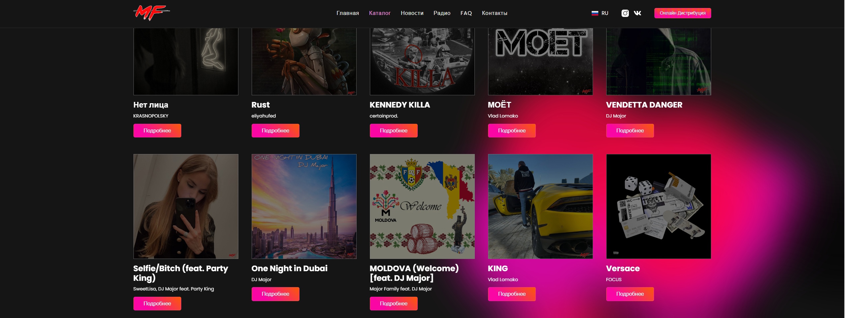Select the Russian flag language icon
This screenshot has width=845, height=318.
(595, 13)
